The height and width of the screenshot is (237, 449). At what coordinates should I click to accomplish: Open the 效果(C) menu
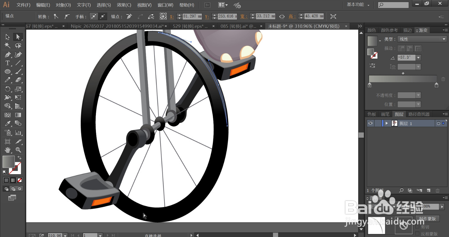pos(124,5)
